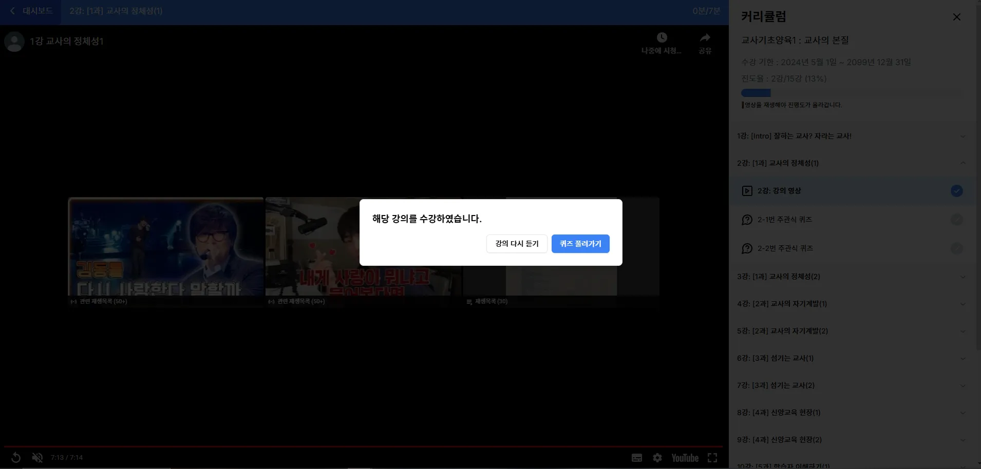Click the '나중에 시청' clock icon
The width and height of the screenshot is (981, 469).
pos(662,37)
